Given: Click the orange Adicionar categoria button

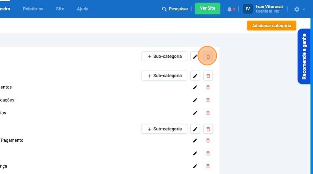Looking at the screenshot, I should coord(271,26).
